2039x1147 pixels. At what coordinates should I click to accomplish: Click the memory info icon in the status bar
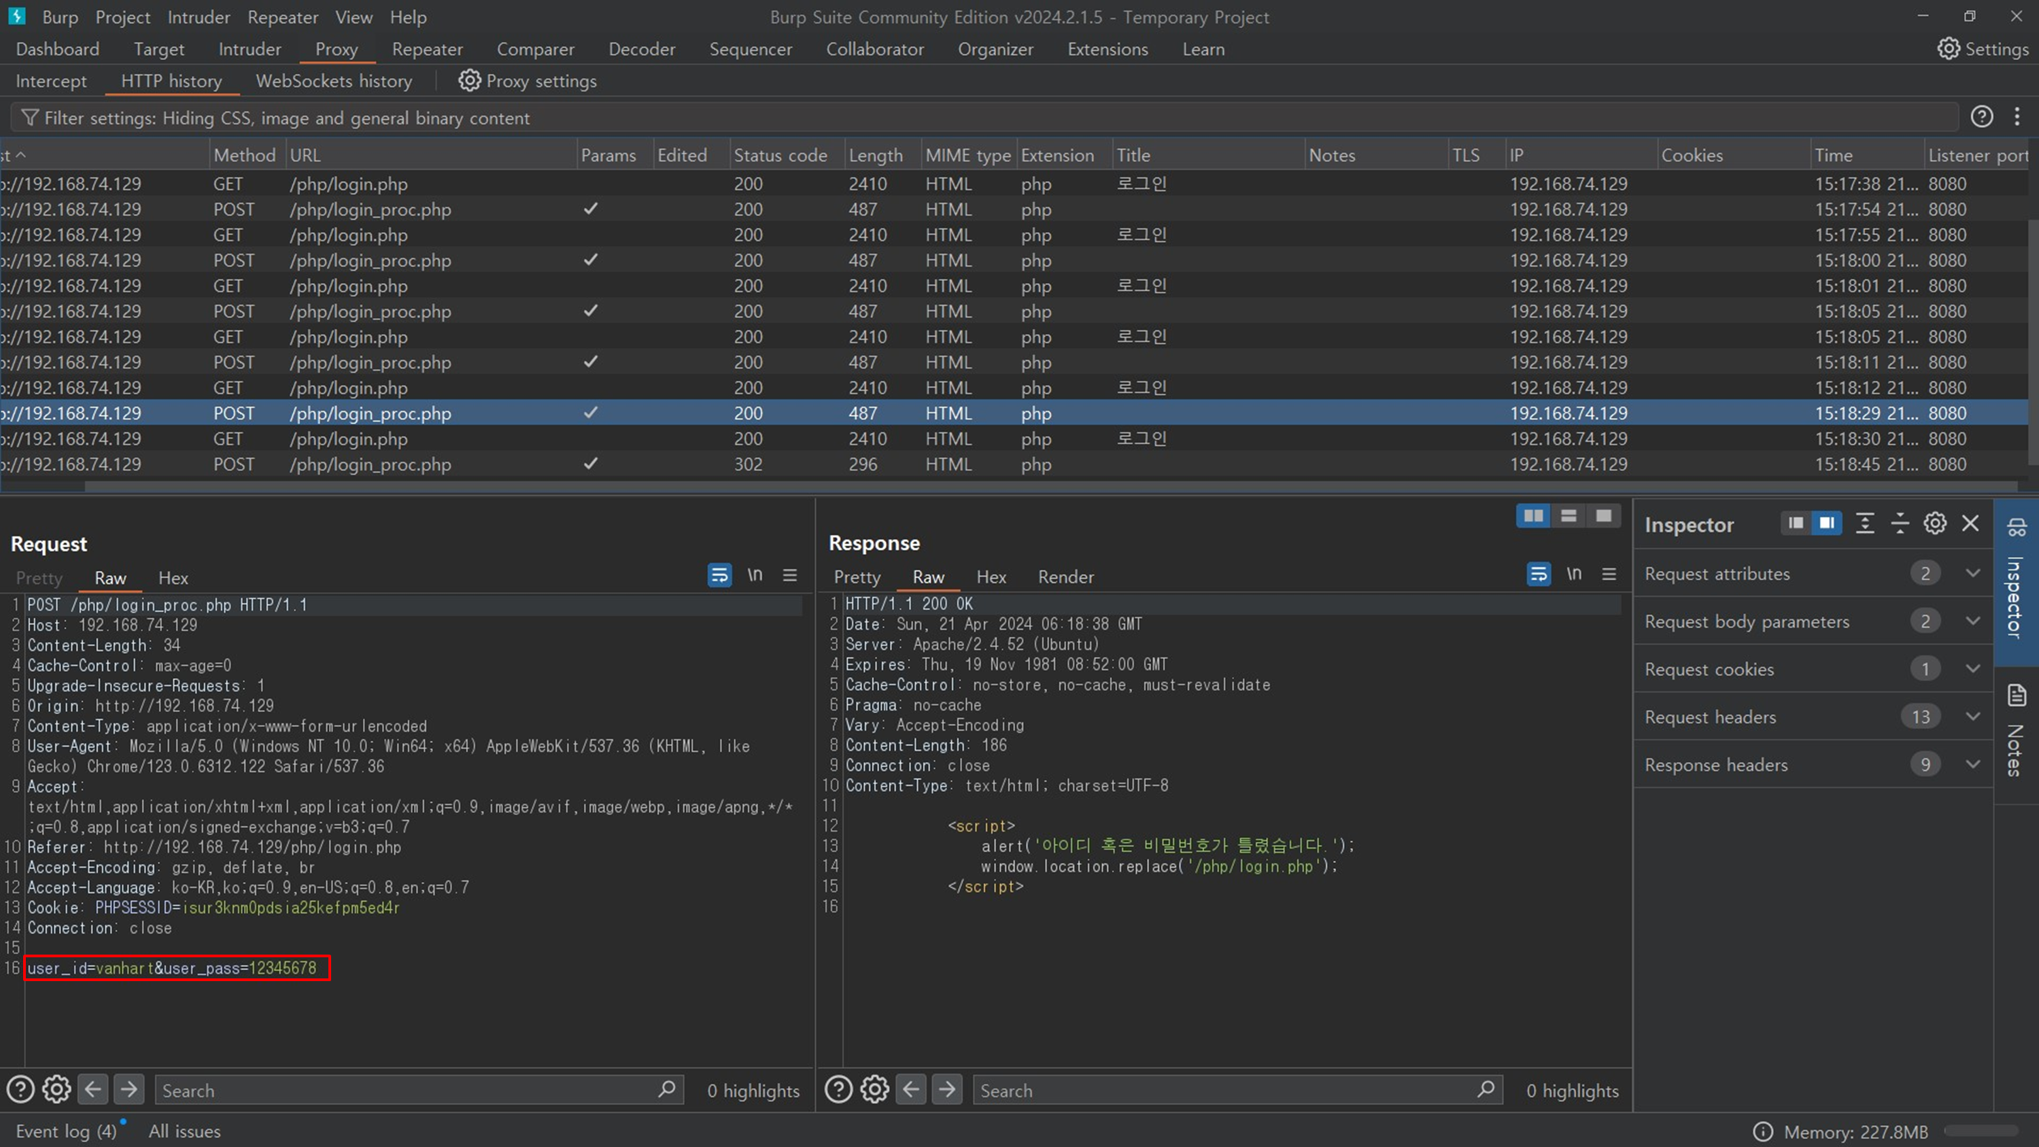[x=1764, y=1132]
